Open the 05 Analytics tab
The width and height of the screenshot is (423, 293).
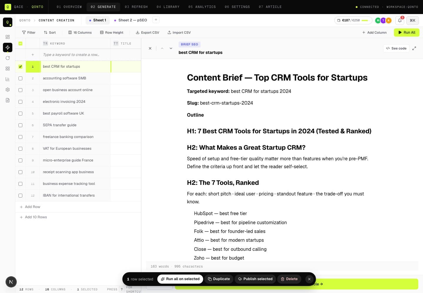pos(202,7)
